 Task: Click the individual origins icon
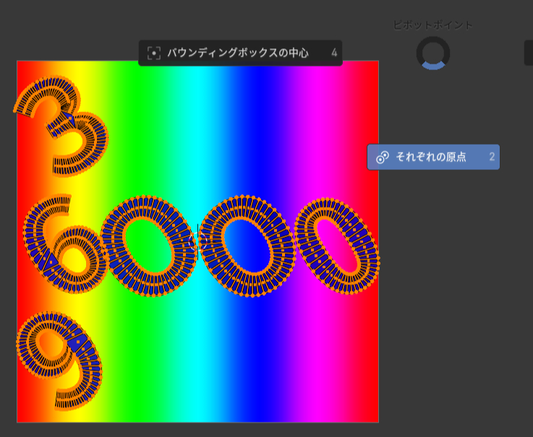[x=383, y=157]
